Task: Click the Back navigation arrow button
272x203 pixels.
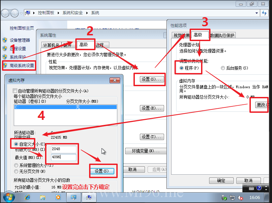Action: point(5,13)
